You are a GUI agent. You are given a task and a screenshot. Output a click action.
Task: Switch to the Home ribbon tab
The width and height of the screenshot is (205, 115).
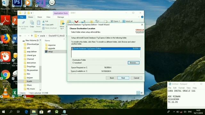click(x=30, y=17)
